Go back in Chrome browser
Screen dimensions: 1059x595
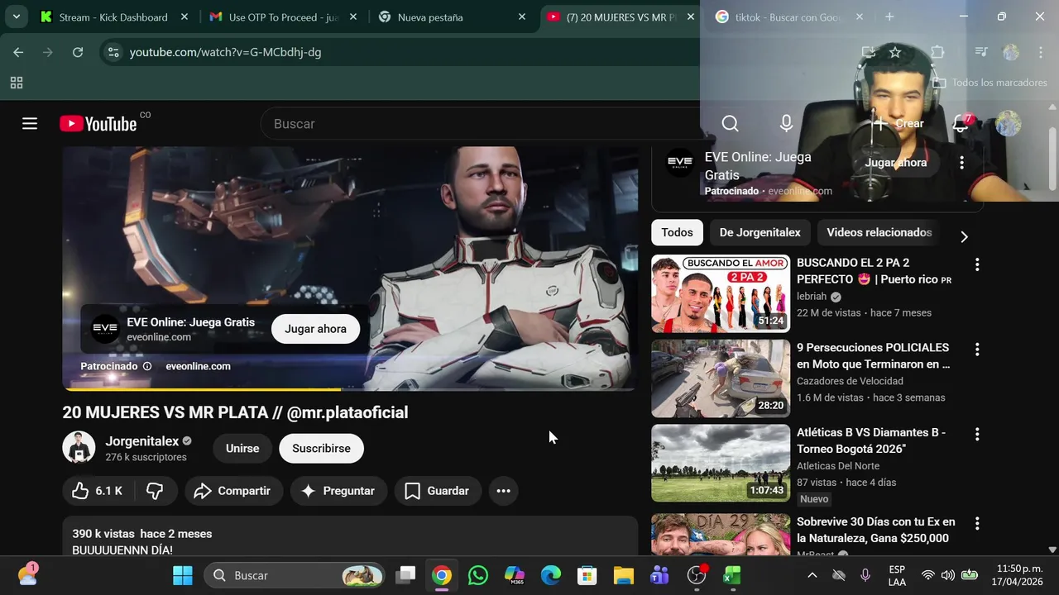pyautogui.click(x=18, y=52)
